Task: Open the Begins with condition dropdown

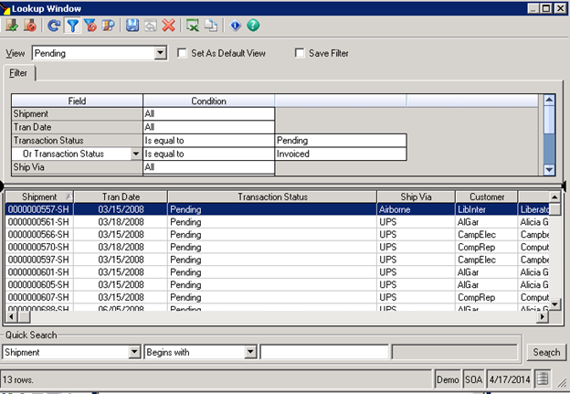Action: [250, 352]
